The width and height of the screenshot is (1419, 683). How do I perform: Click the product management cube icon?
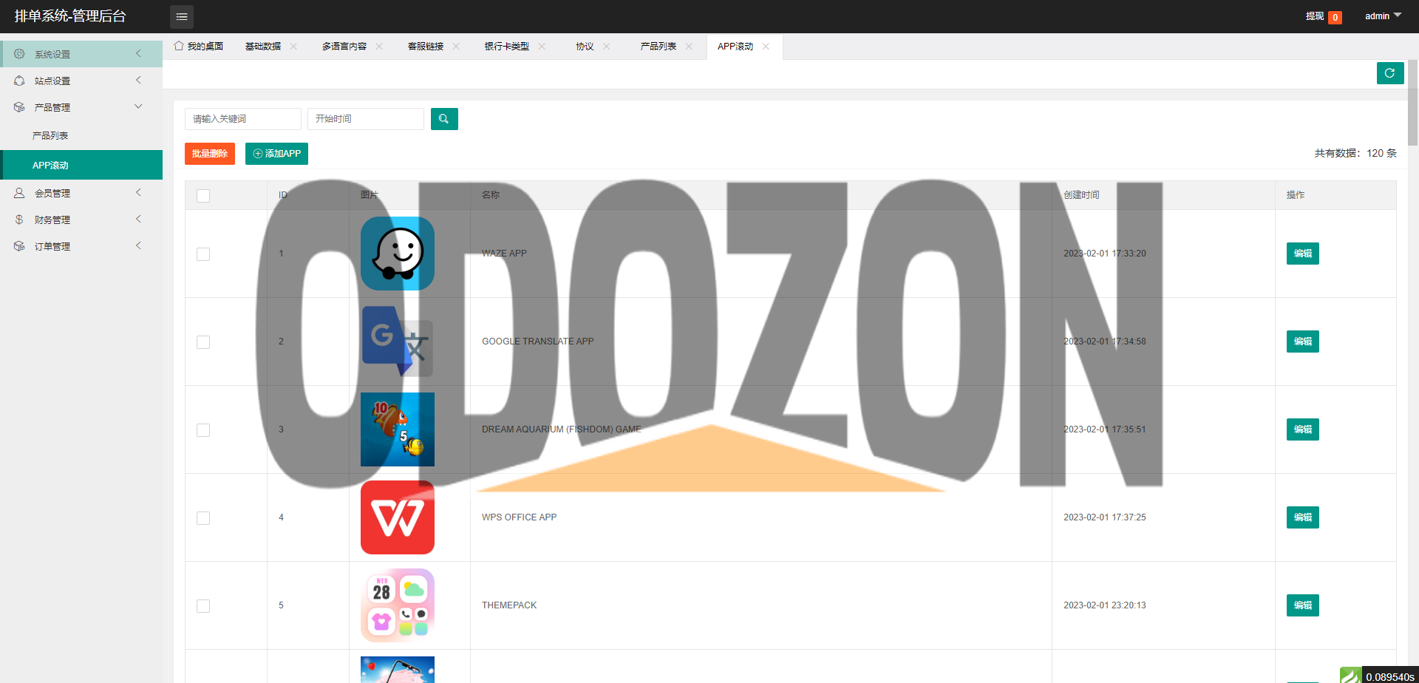point(19,107)
